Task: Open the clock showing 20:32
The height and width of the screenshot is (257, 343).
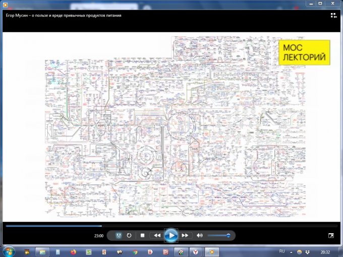Action: coord(326,251)
